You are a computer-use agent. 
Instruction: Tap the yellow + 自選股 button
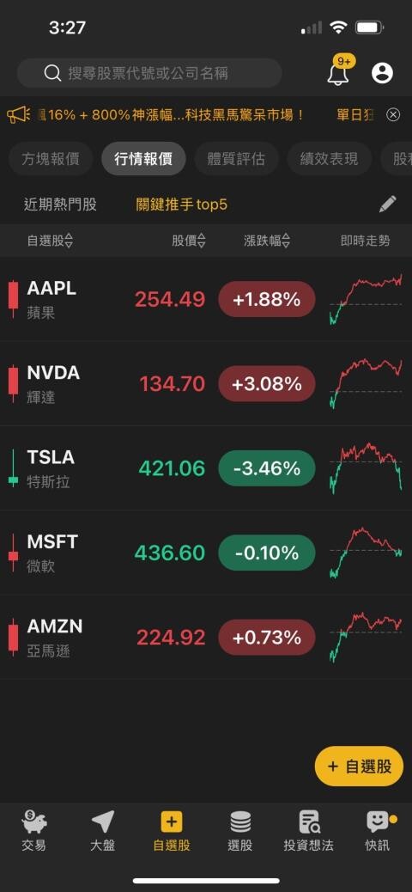359,767
